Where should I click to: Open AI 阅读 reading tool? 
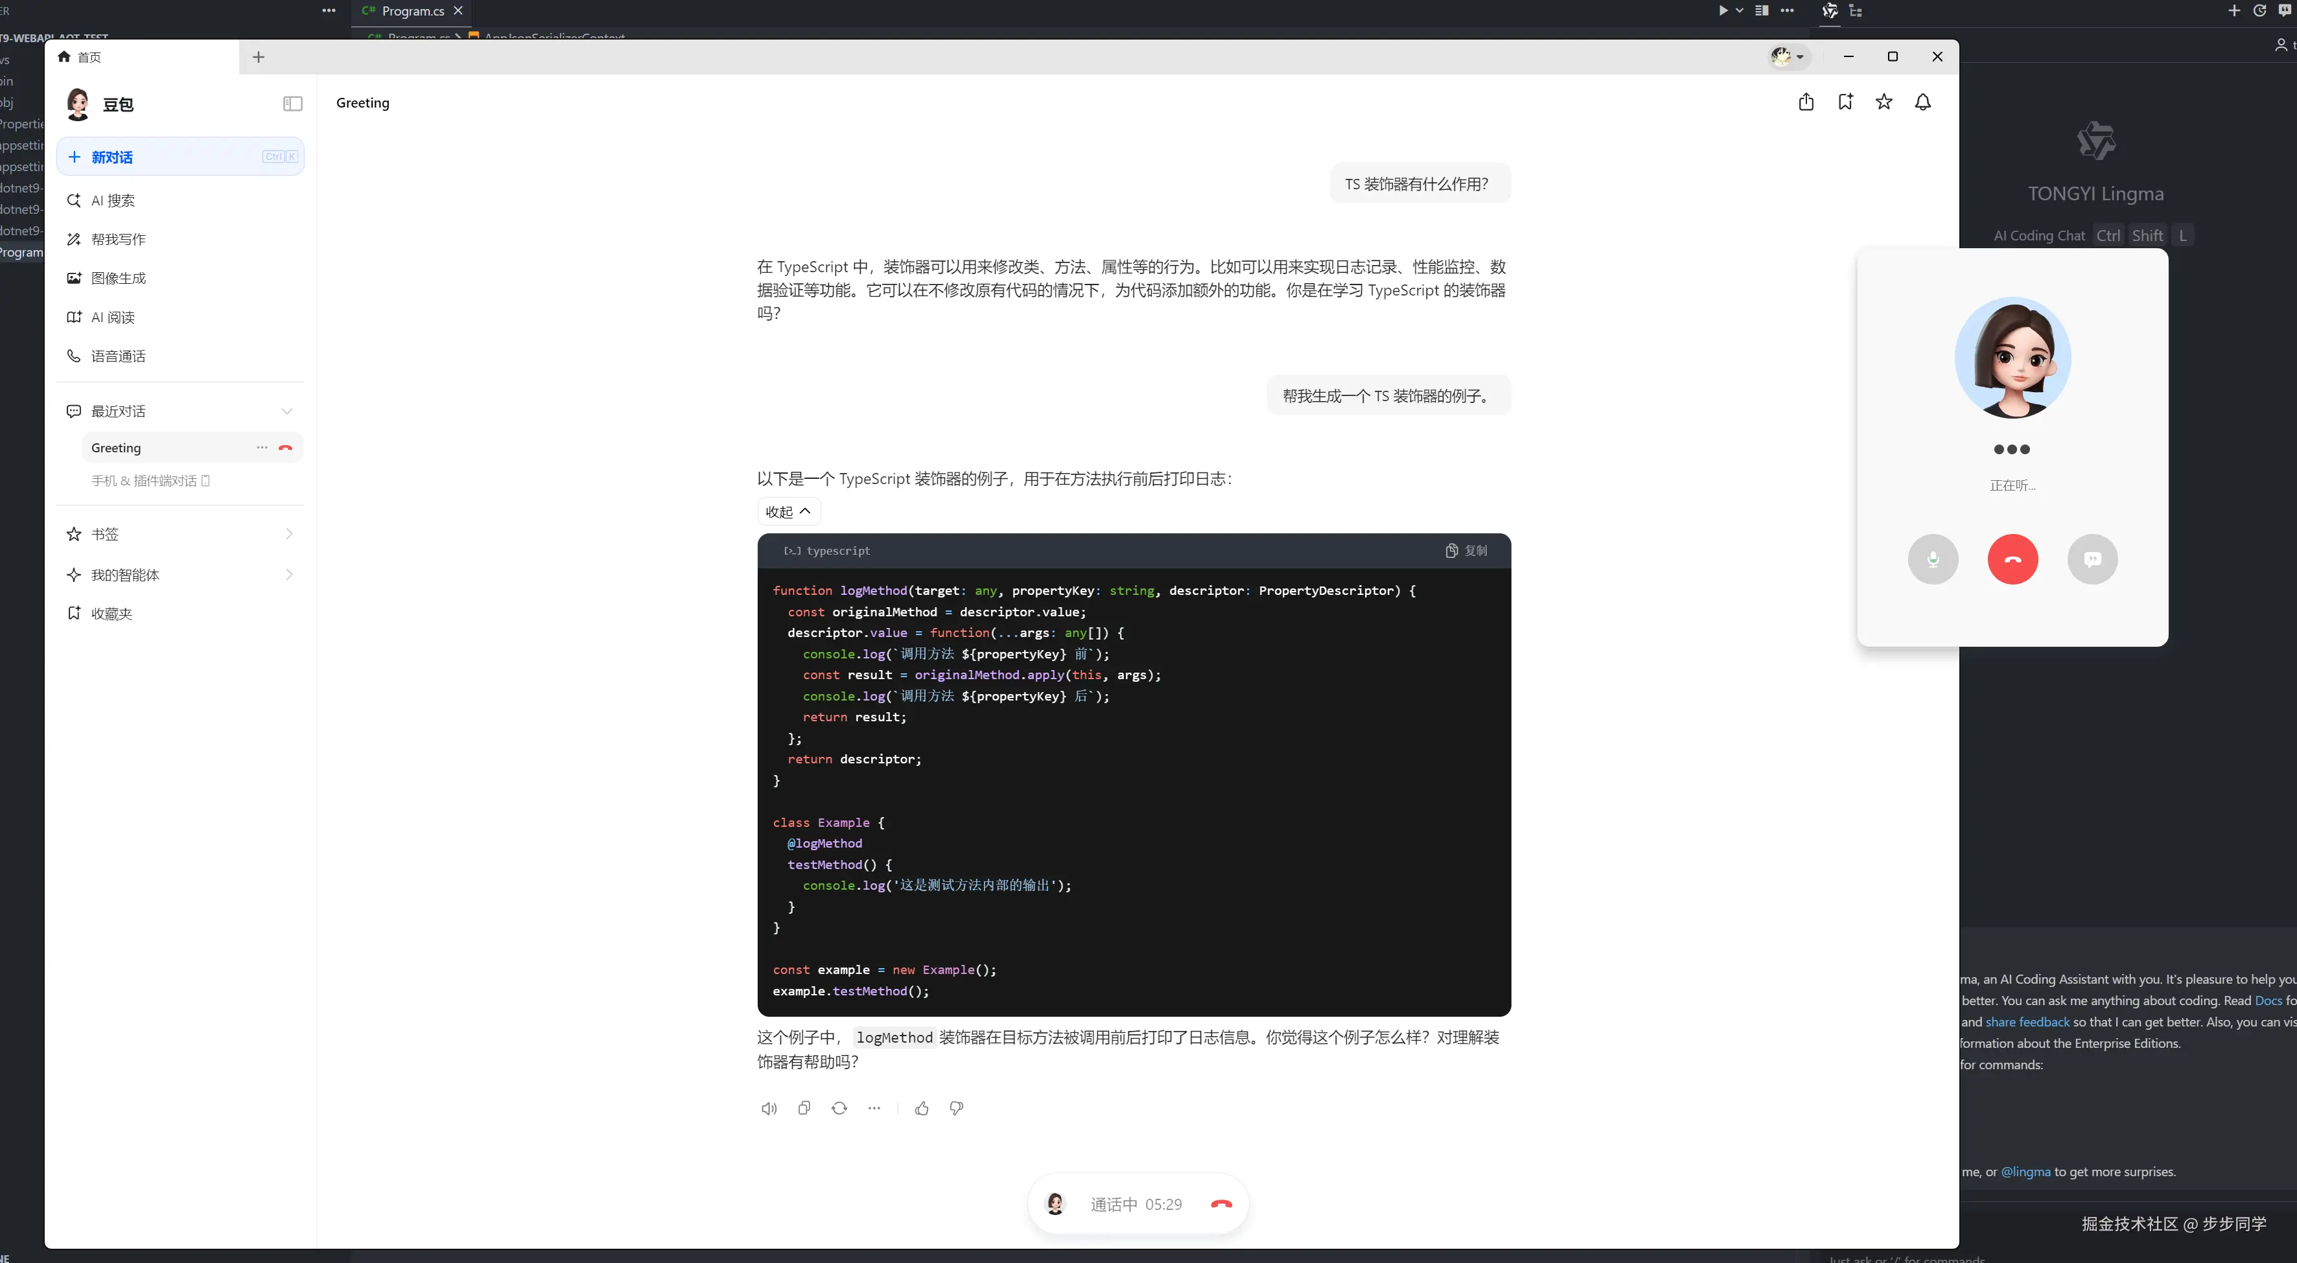coord(180,318)
